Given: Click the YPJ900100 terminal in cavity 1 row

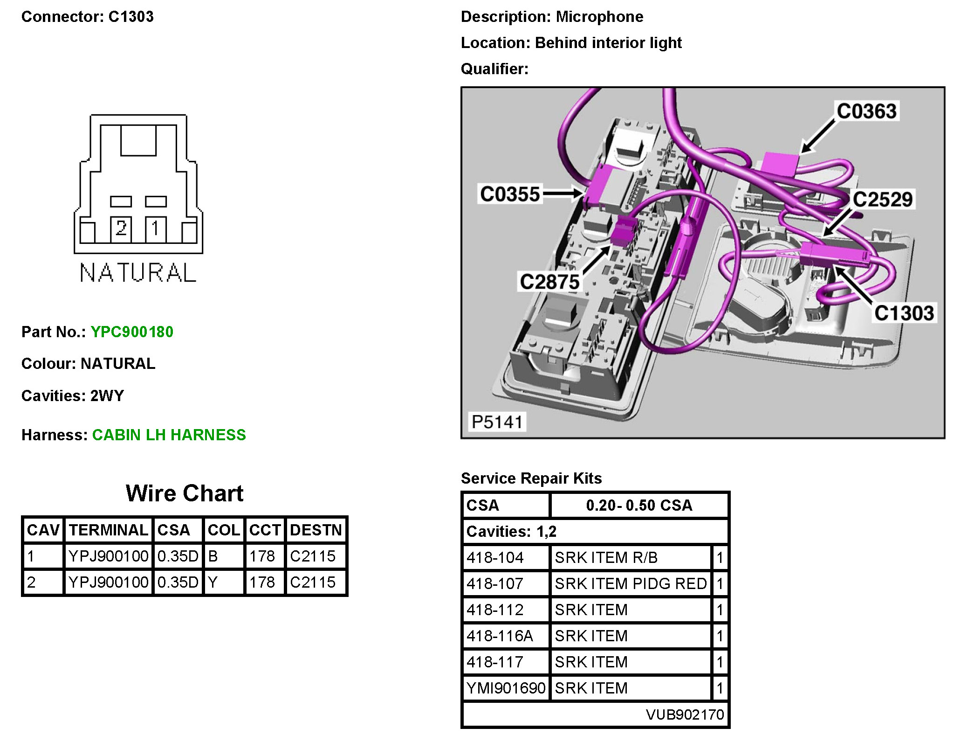Looking at the screenshot, I should pyautogui.click(x=108, y=556).
